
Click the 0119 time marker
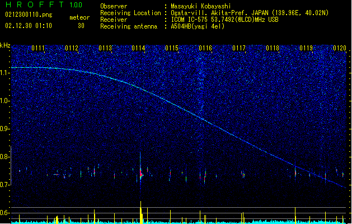click(x=306, y=48)
